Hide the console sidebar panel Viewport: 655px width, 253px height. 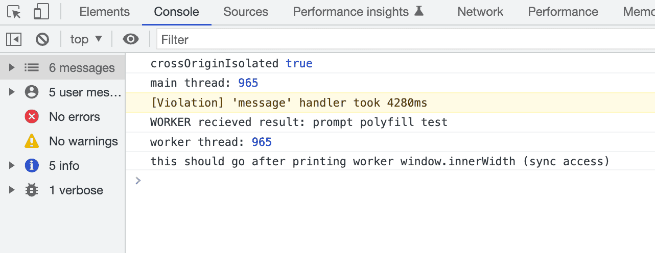(x=14, y=39)
